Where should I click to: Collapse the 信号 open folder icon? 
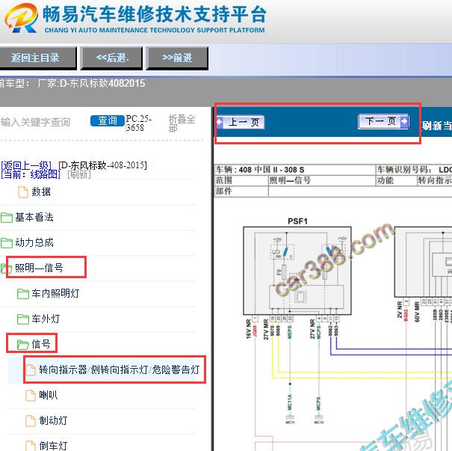pos(23,345)
